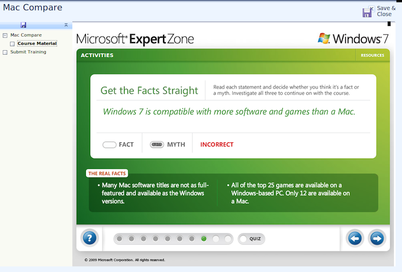Click the Course Material node icon
The height and width of the screenshot is (272, 402).
coord(12,44)
